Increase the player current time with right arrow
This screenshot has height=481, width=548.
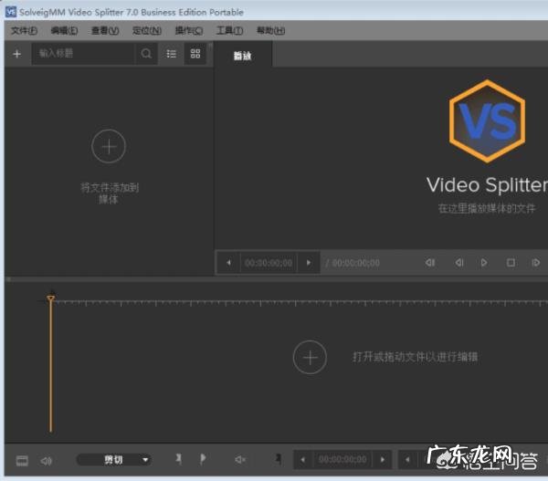(309, 262)
